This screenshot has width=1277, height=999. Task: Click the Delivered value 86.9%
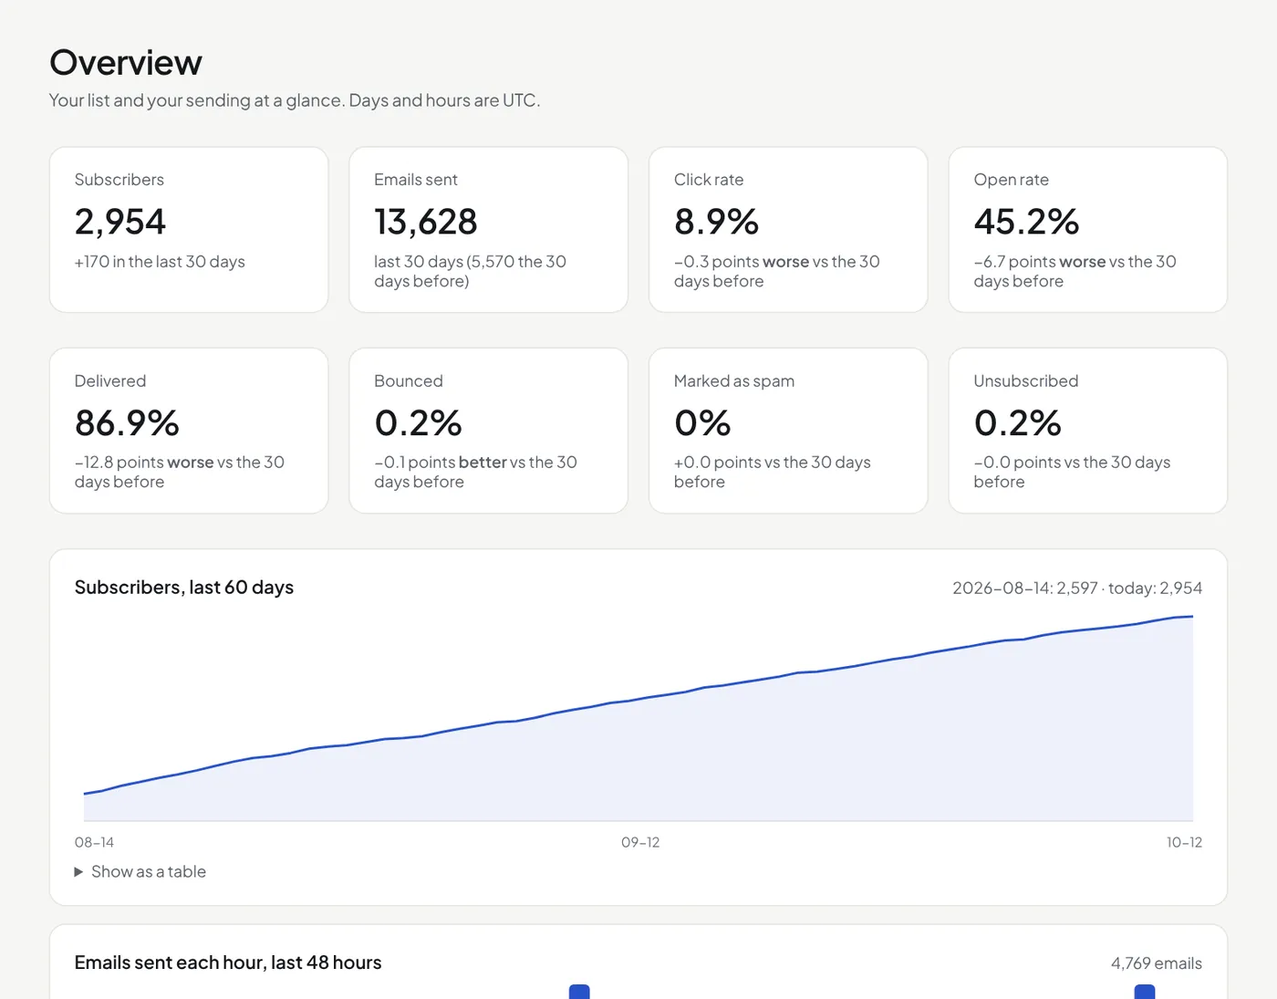[127, 422]
